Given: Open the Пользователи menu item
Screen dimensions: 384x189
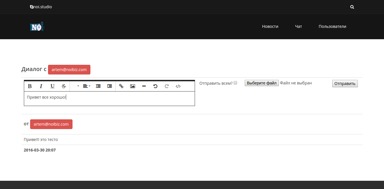Looking at the screenshot, I should pos(332,26).
